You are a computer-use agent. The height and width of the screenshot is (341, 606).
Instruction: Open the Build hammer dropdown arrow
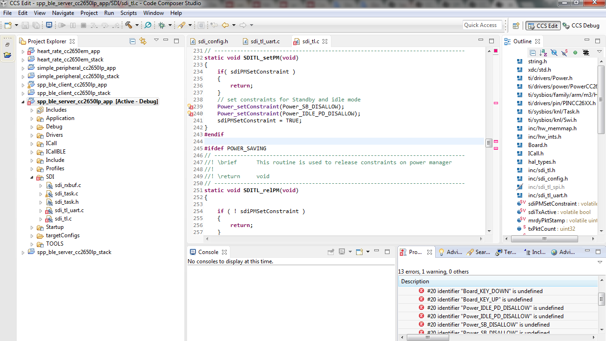(x=137, y=25)
